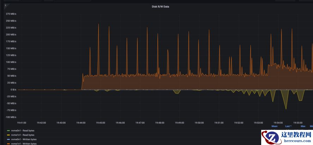Viewport: 313px width, 145px height.
Task: Click the 250 MB/s y-axis label
Action: pos(11,21)
